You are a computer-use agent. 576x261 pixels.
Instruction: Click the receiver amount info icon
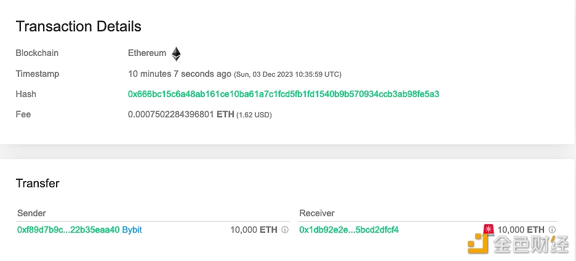tap(552, 230)
